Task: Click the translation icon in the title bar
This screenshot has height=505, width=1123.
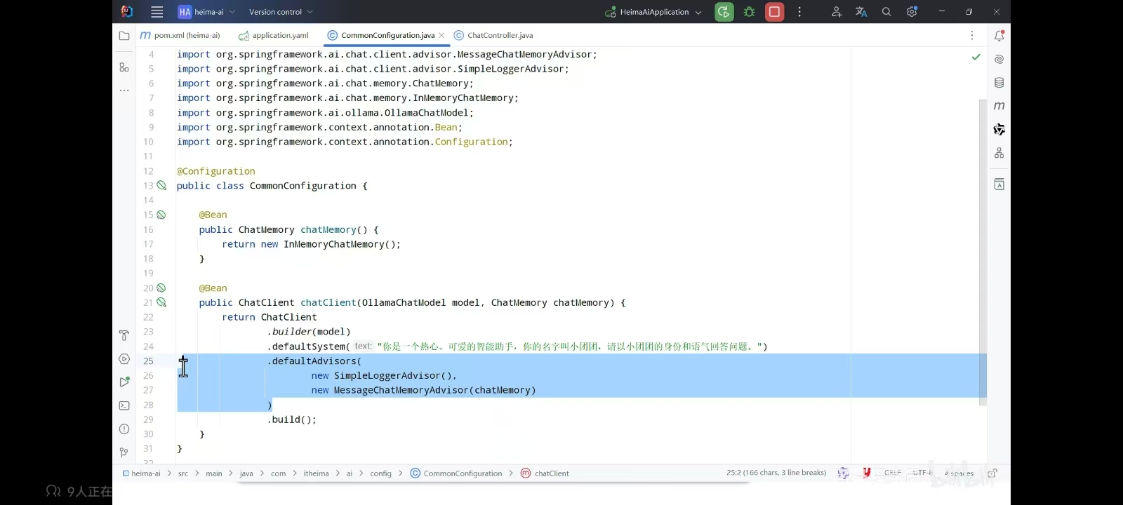Action: tap(861, 12)
